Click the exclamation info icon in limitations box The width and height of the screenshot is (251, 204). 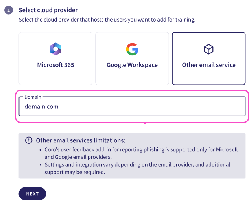29,140
